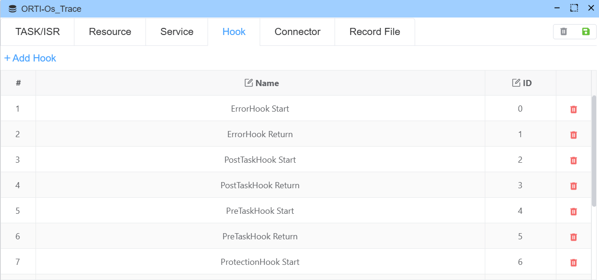Click edit icon in Name header

click(x=248, y=83)
